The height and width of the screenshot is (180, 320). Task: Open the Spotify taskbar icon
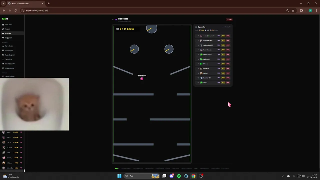(x=179, y=176)
